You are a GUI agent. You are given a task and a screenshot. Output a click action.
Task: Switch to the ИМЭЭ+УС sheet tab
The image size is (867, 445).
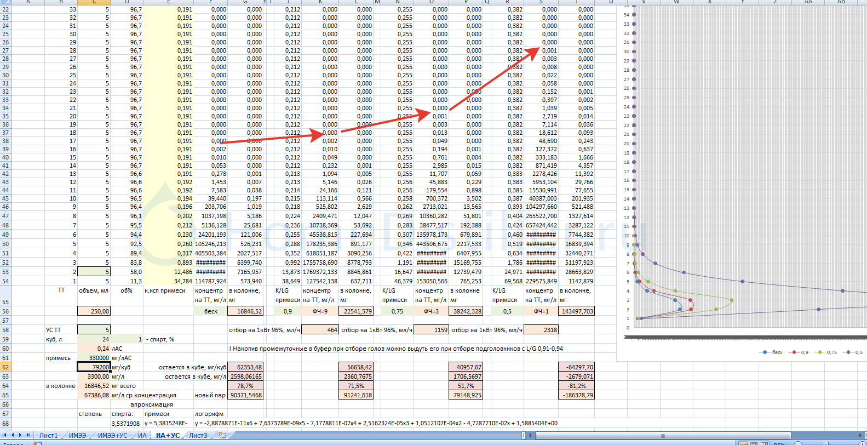click(112, 436)
